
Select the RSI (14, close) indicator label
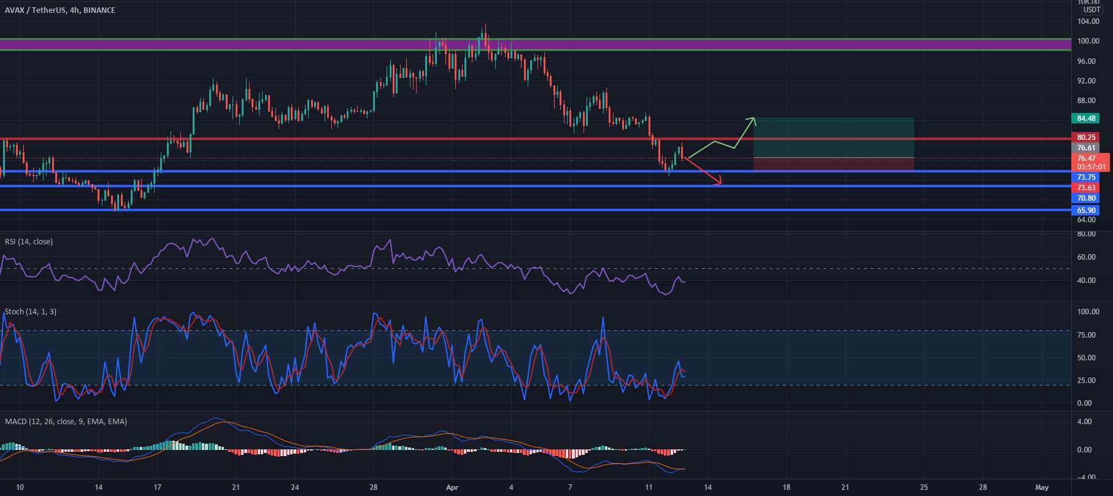[x=29, y=242]
